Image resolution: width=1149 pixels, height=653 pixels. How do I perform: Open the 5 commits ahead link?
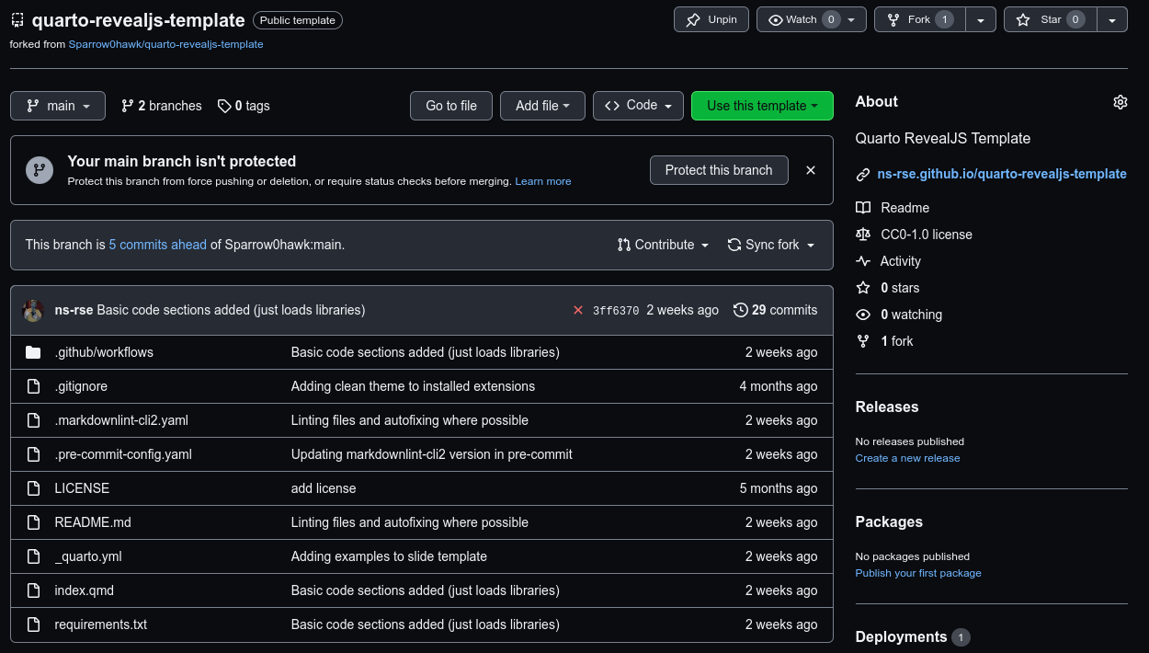pyautogui.click(x=157, y=245)
